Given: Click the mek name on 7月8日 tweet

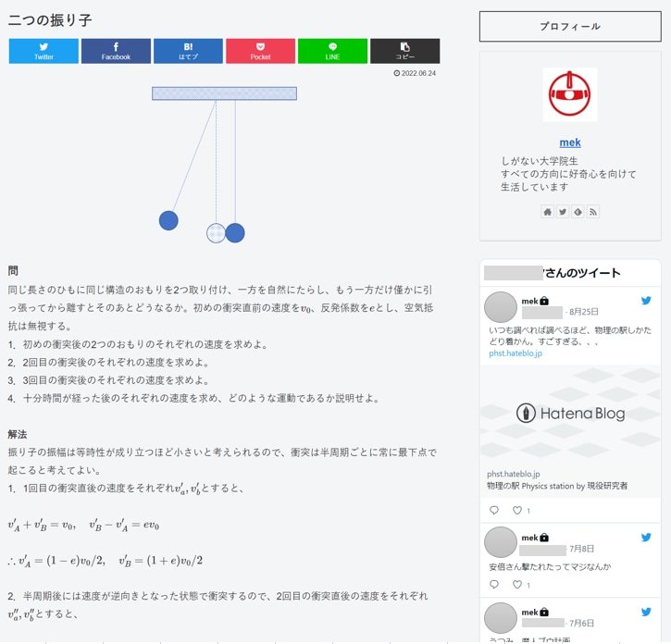Looking at the screenshot, I should pyautogui.click(x=529, y=538).
